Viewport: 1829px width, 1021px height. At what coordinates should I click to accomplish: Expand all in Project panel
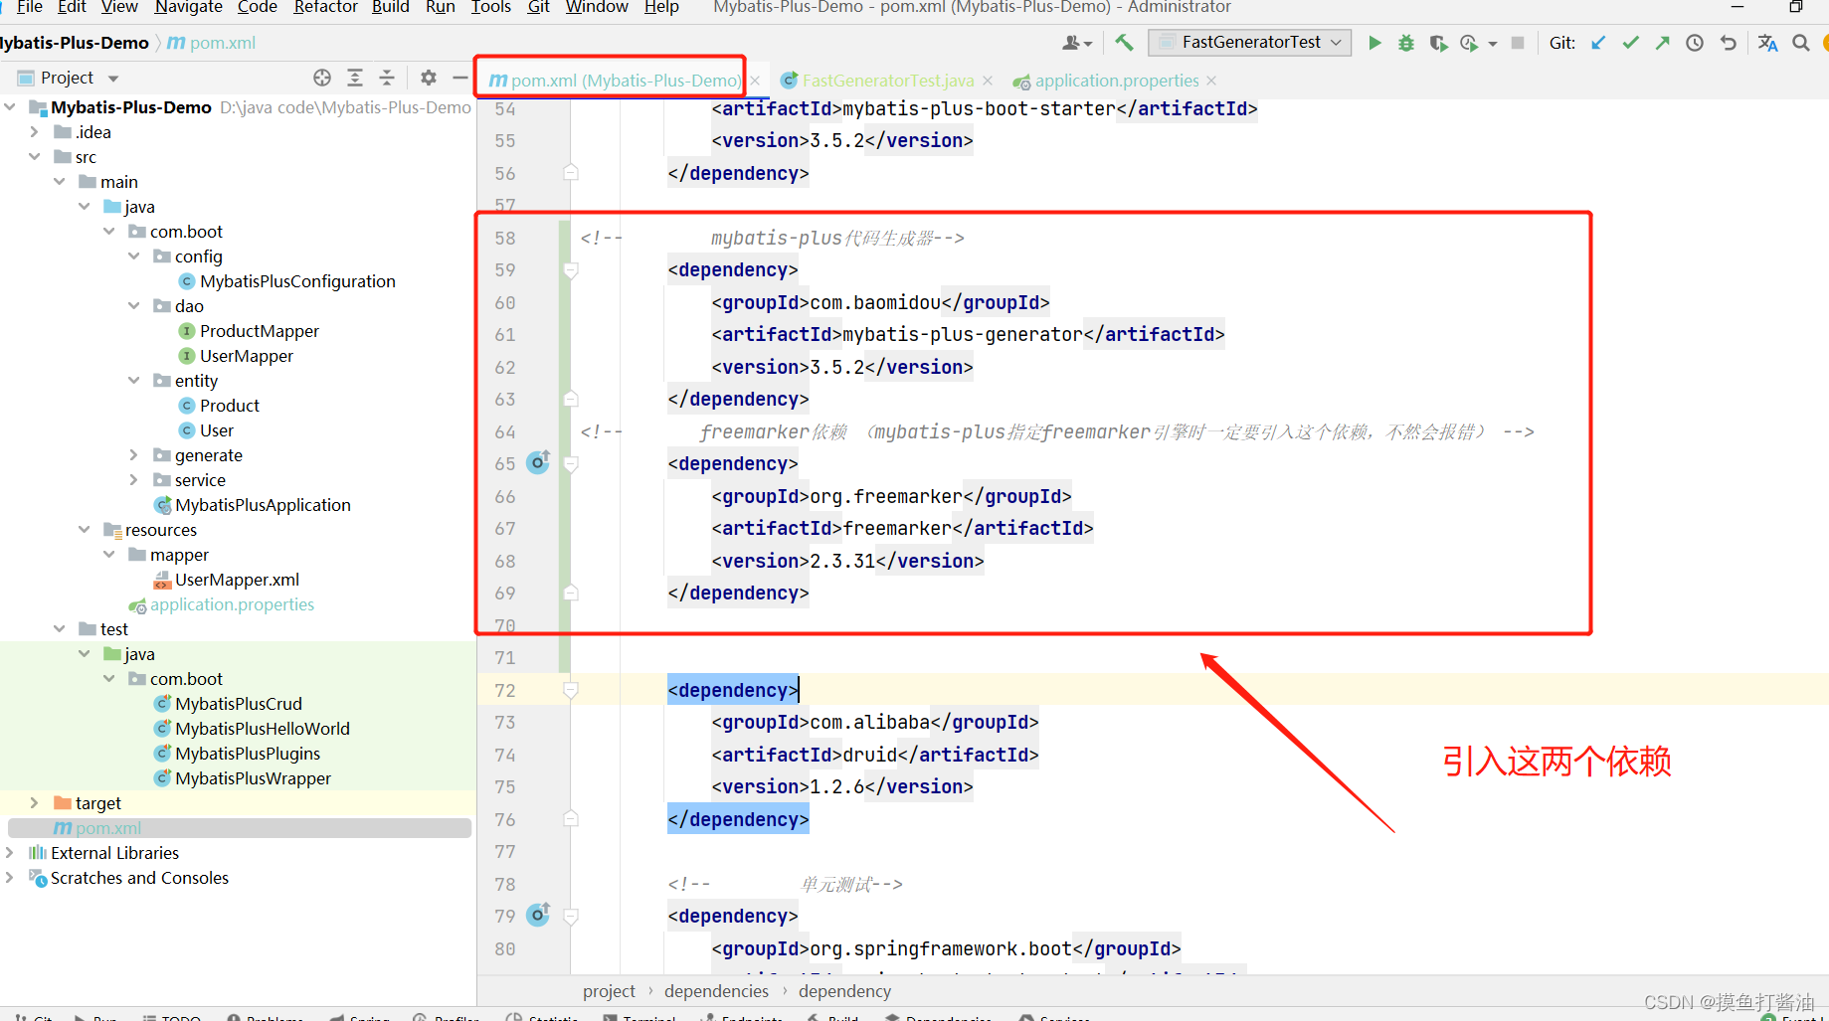pos(355,78)
